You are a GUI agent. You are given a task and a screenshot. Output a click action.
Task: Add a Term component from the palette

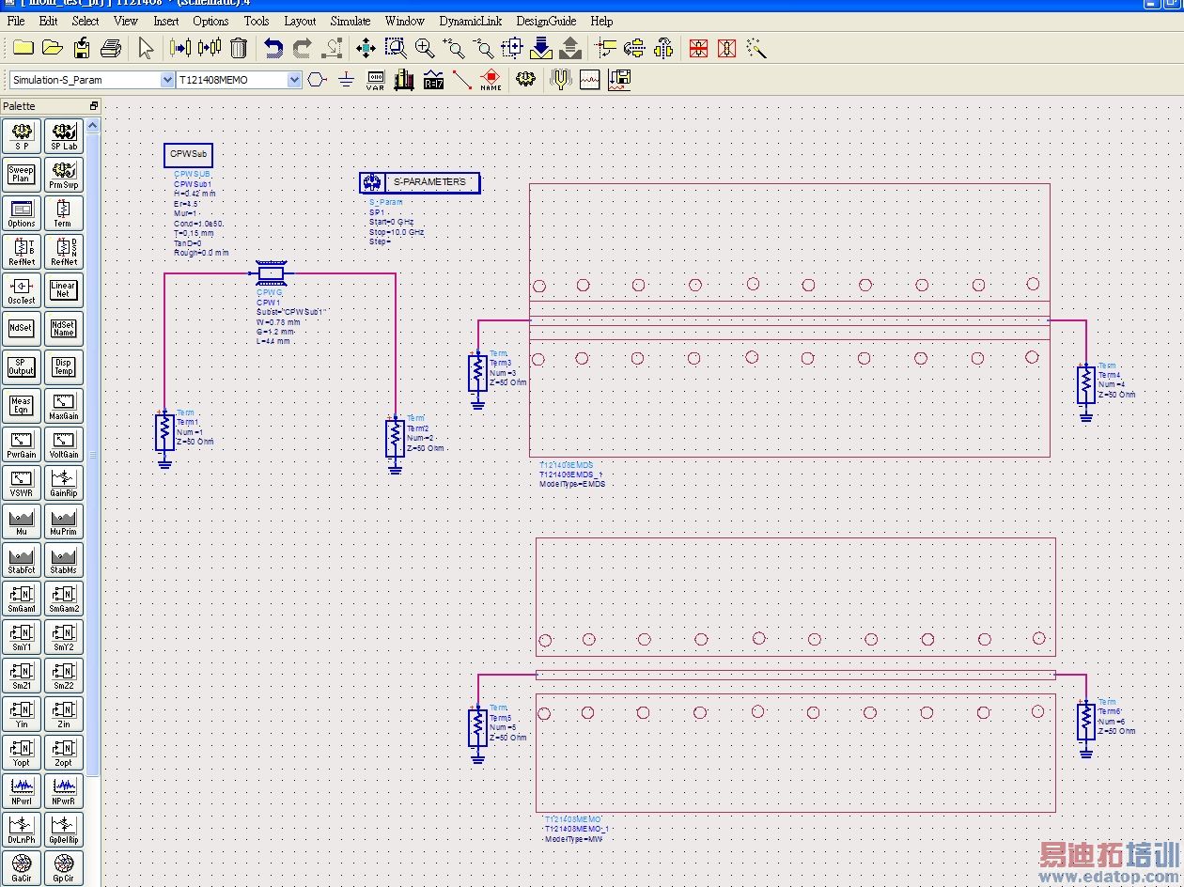tap(63, 213)
